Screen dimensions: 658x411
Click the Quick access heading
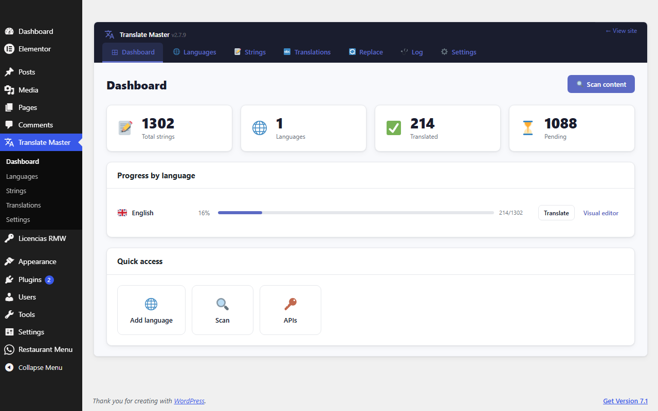140,261
